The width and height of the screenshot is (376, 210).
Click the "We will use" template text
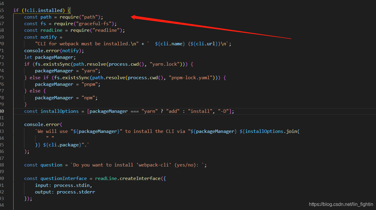pyautogui.click(x=53, y=131)
